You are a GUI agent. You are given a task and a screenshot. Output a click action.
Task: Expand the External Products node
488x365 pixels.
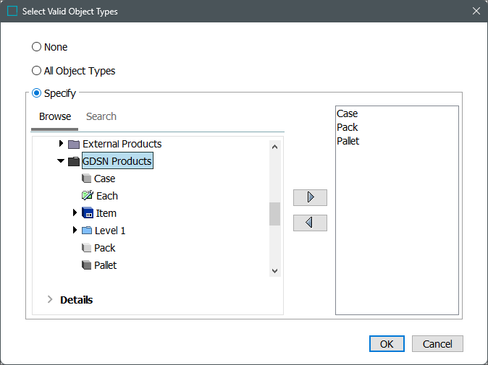pyautogui.click(x=62, y=144)
